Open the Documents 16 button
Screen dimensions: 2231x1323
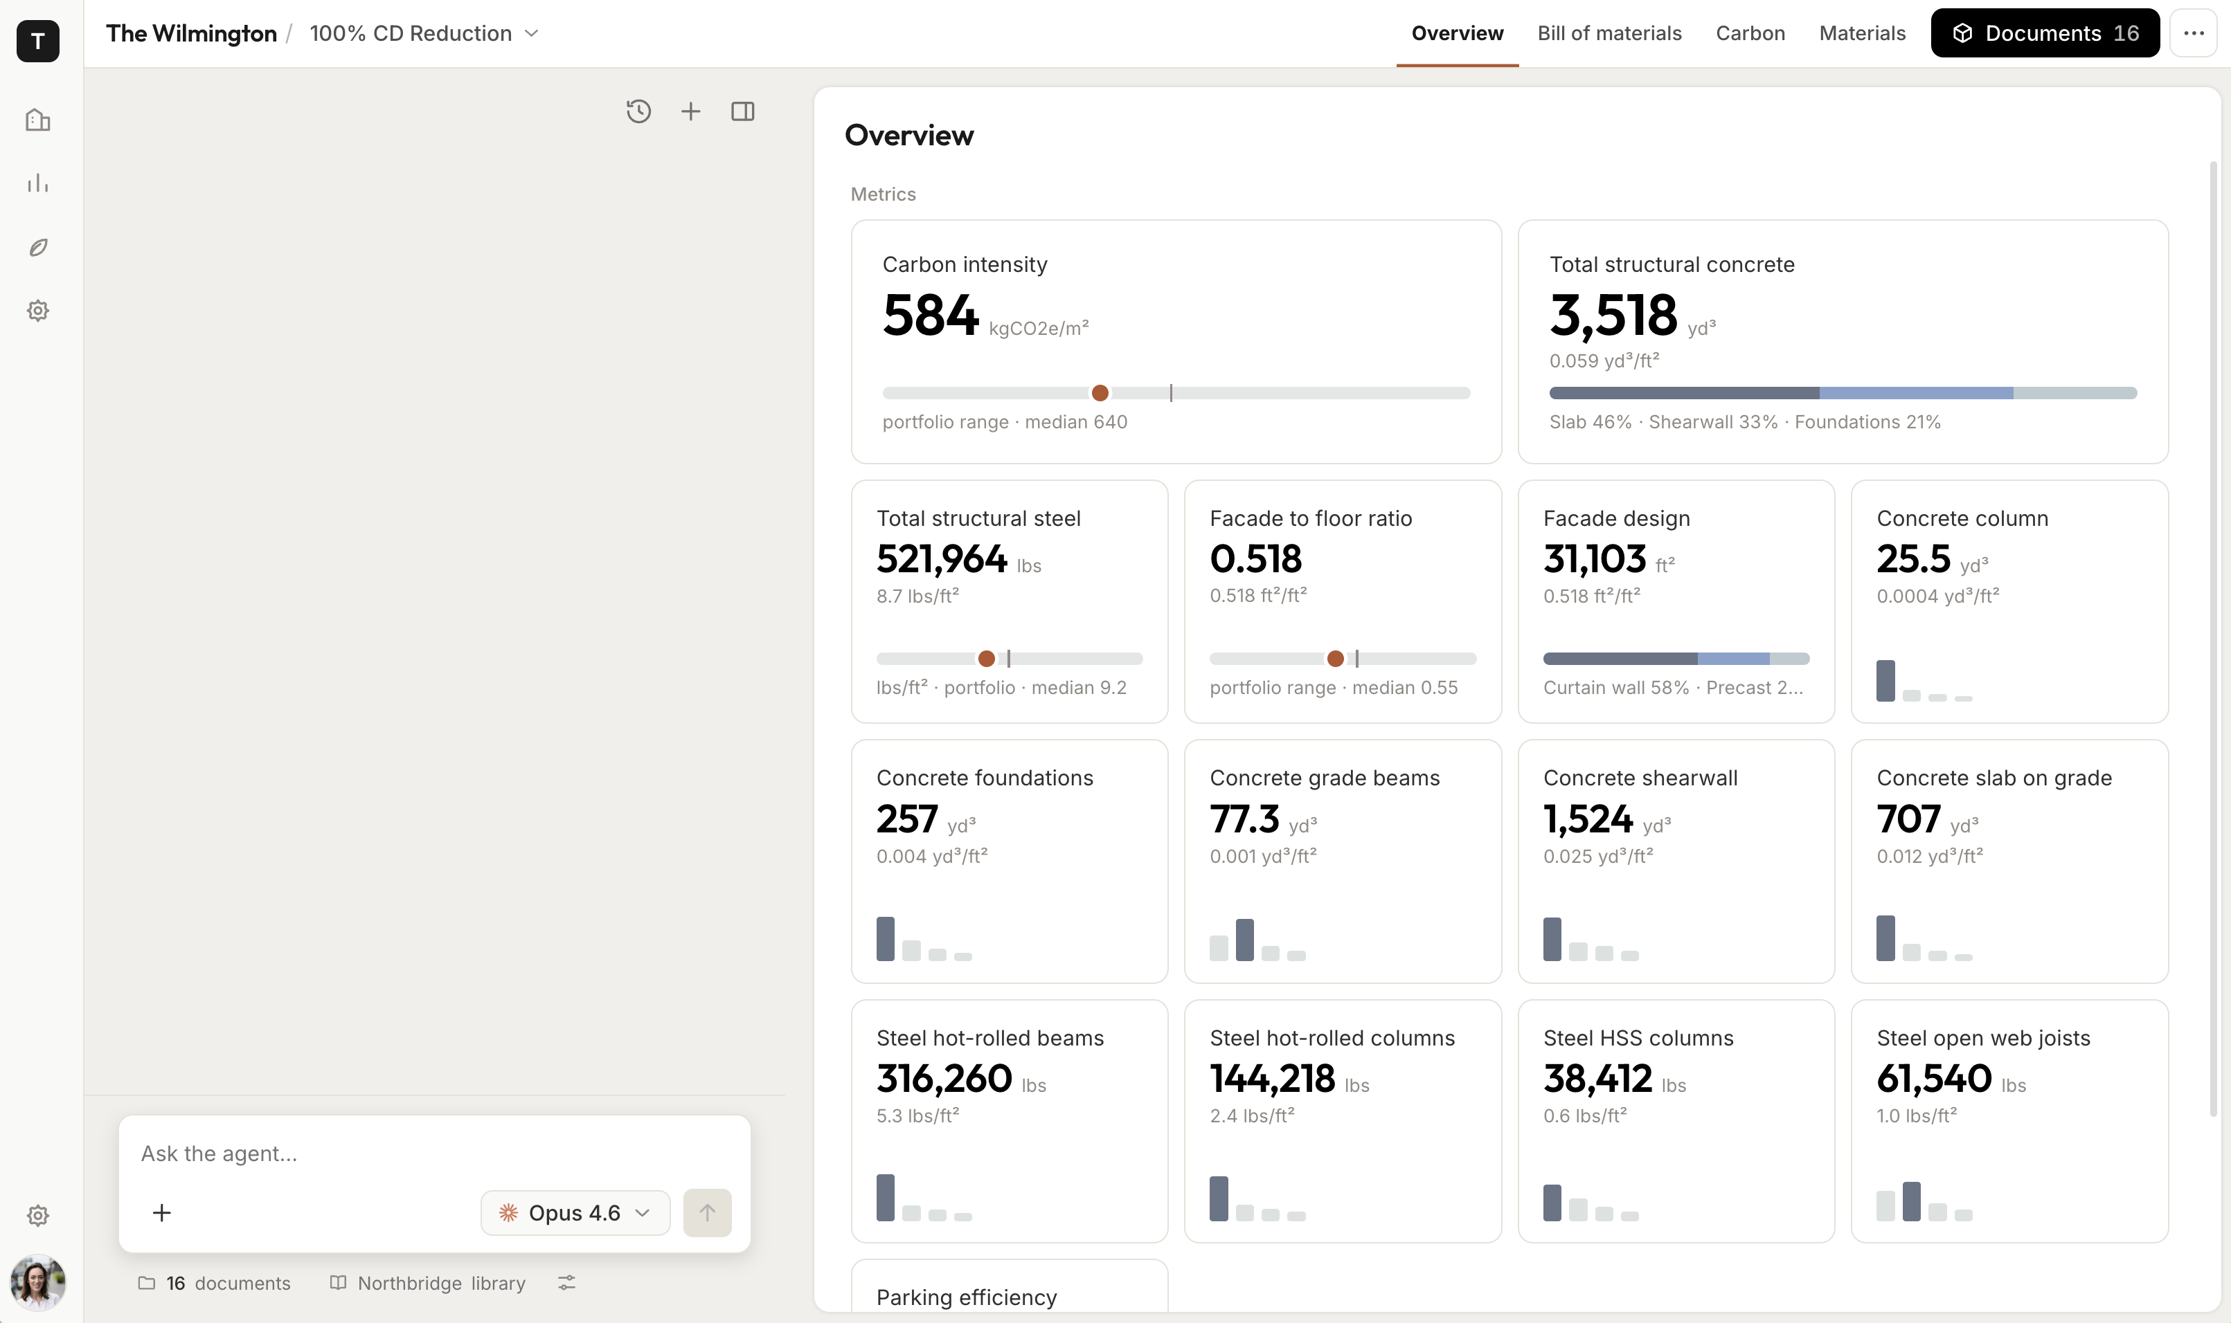[x=2045, y=33]
